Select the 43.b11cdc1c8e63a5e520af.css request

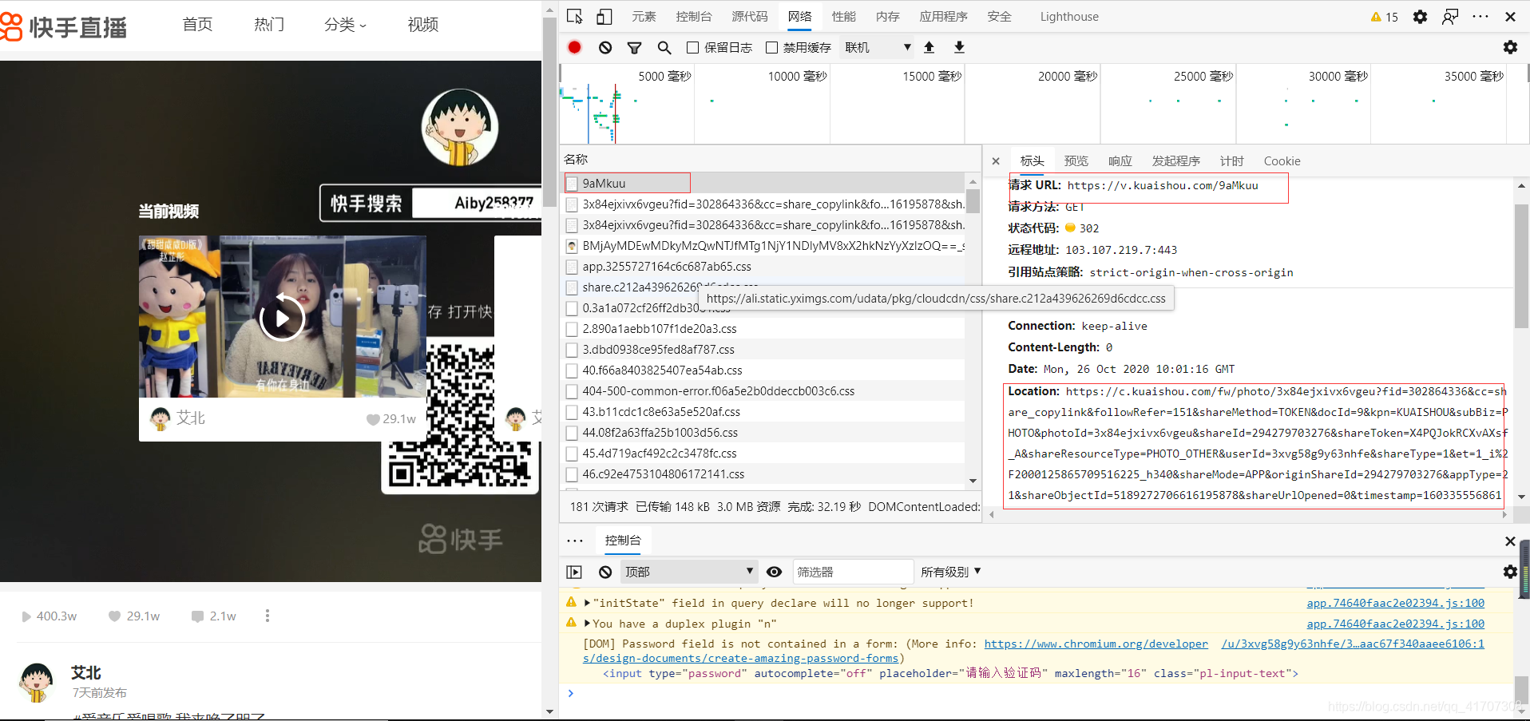coord(763,412)
